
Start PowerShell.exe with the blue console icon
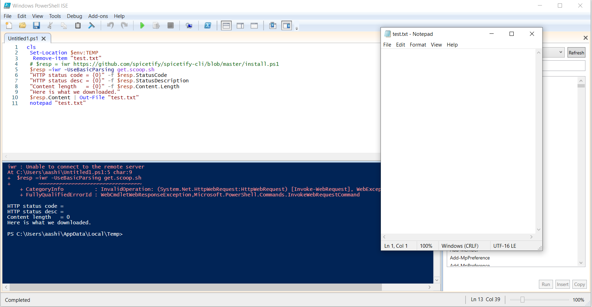(x=208, y=25)
